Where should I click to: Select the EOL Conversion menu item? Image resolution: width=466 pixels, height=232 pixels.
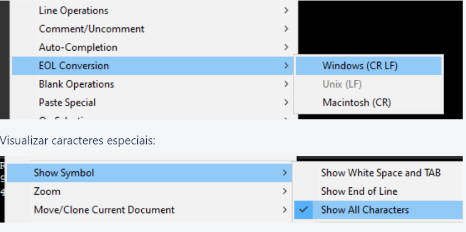[74, 66]
